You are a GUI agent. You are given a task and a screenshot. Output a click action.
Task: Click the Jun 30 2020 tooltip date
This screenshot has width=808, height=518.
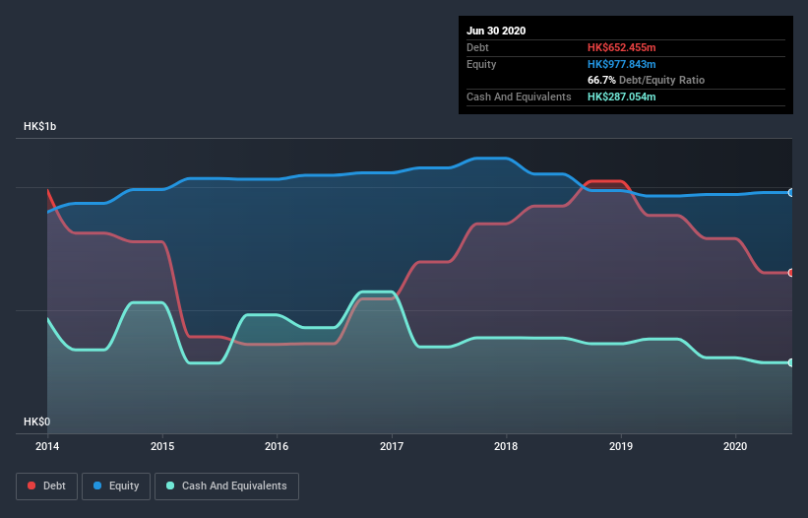coord(496,31)
